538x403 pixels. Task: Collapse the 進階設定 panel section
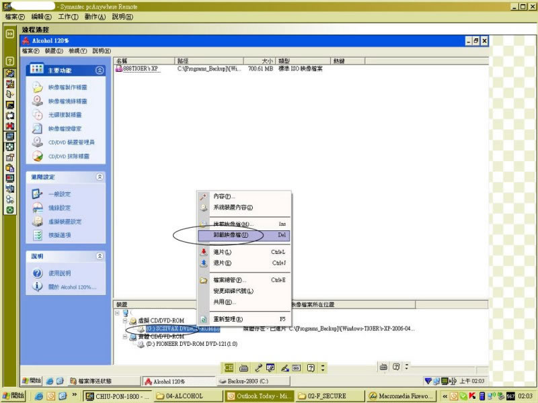coord(100,177)
